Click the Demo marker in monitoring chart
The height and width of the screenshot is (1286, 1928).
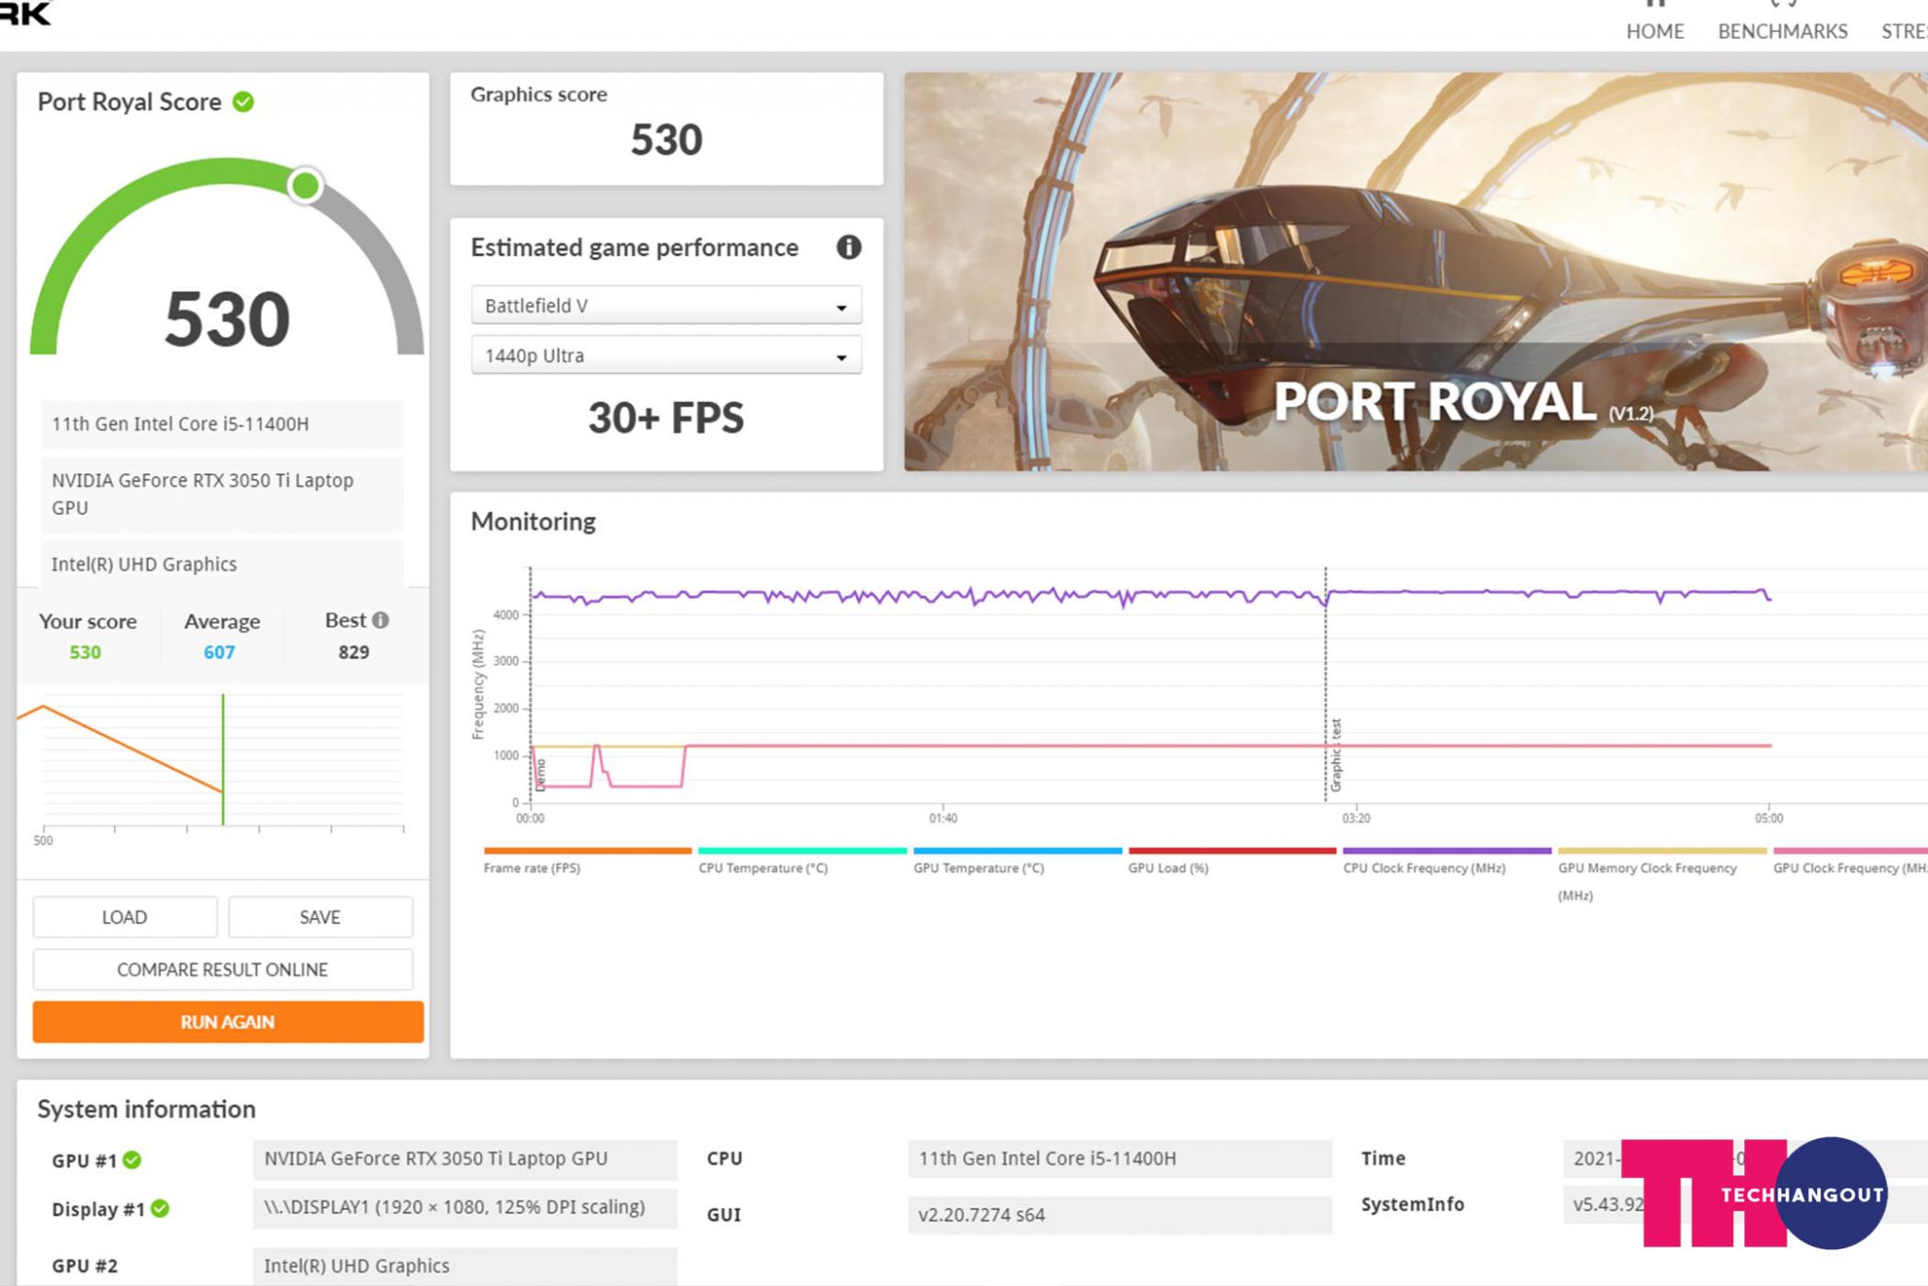540,774
